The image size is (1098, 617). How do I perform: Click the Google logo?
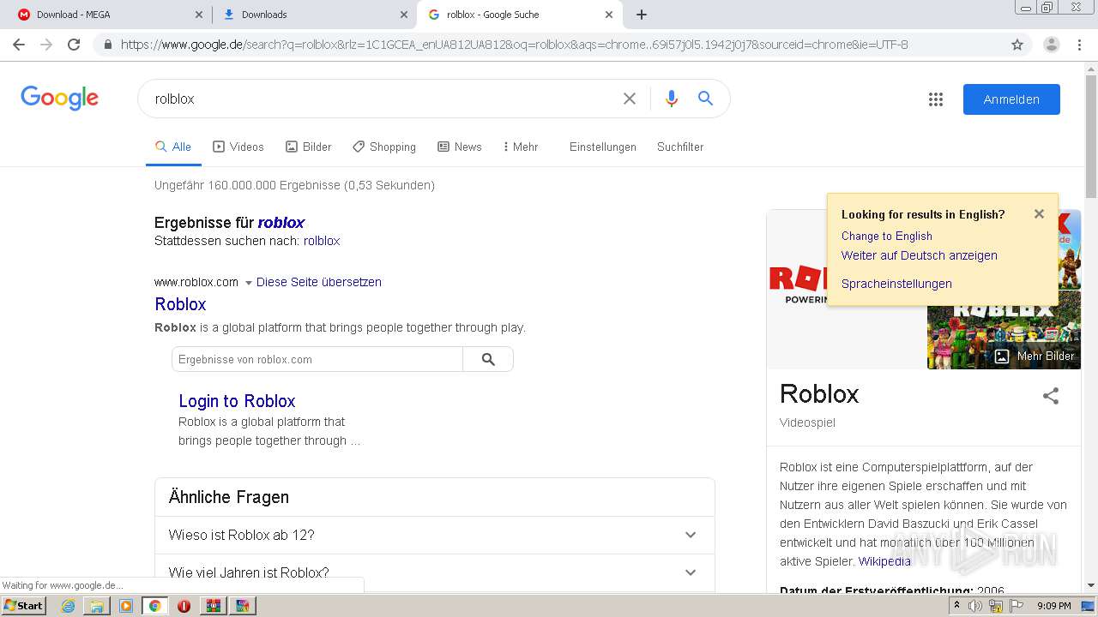60,99
